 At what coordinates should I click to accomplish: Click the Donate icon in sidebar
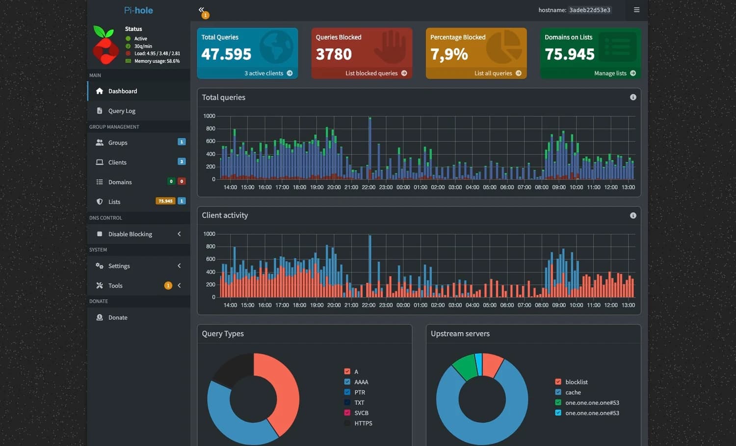[100, 317]
